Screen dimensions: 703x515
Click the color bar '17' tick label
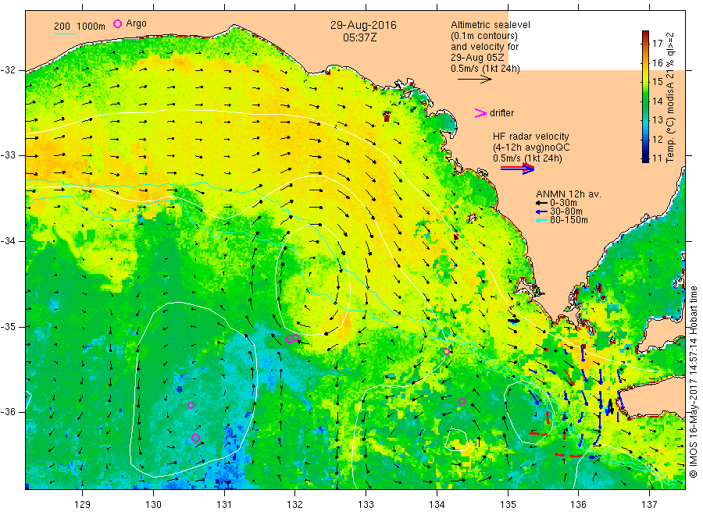tap(657, 44)
